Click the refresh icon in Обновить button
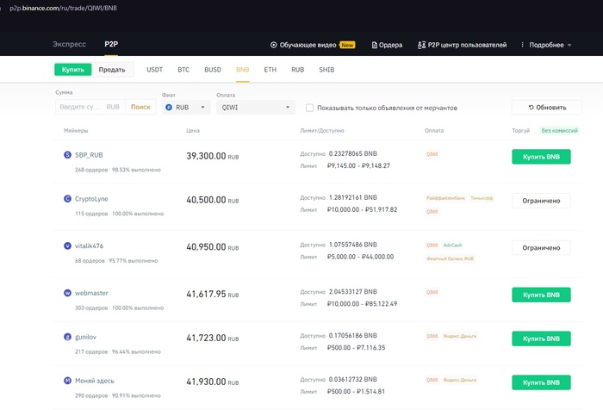 [532, 108]
